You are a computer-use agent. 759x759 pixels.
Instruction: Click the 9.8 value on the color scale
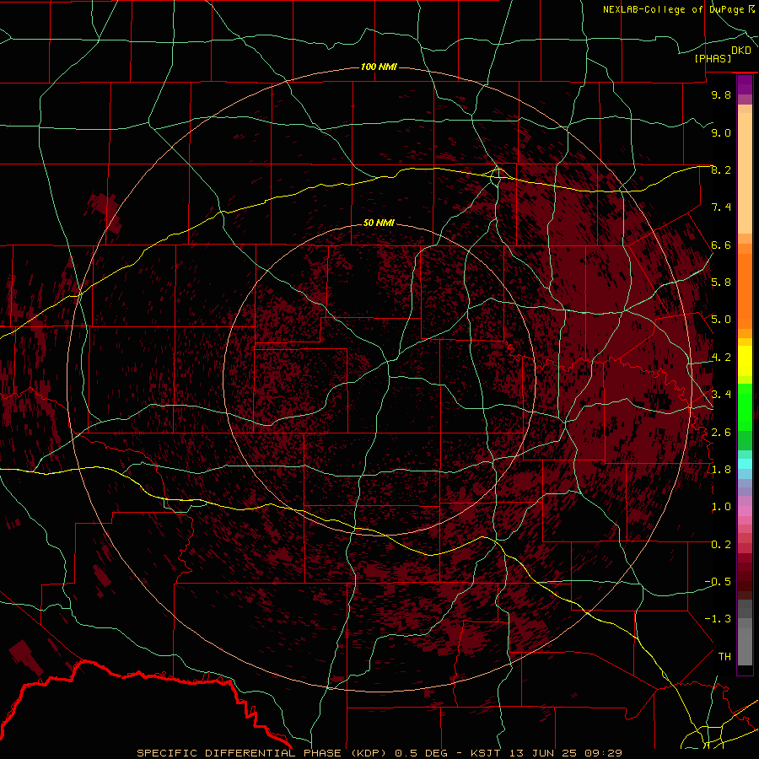[721, 94]
